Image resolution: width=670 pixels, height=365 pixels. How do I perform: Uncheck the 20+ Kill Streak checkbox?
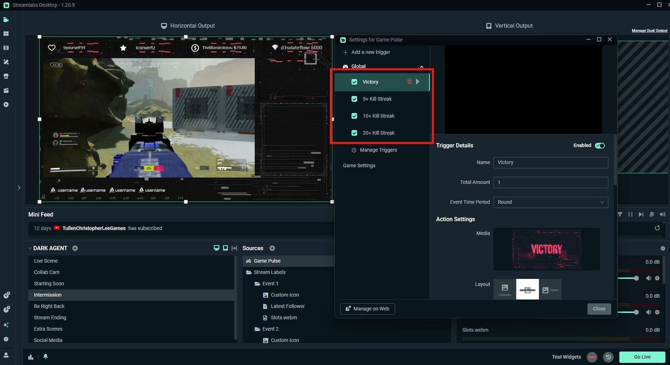coord(354,133)
